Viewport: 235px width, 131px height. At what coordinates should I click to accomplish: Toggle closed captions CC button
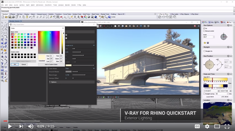tap(197, 126)
